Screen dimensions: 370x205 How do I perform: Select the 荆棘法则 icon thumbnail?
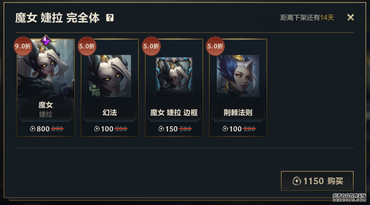[x=238, y=76]
